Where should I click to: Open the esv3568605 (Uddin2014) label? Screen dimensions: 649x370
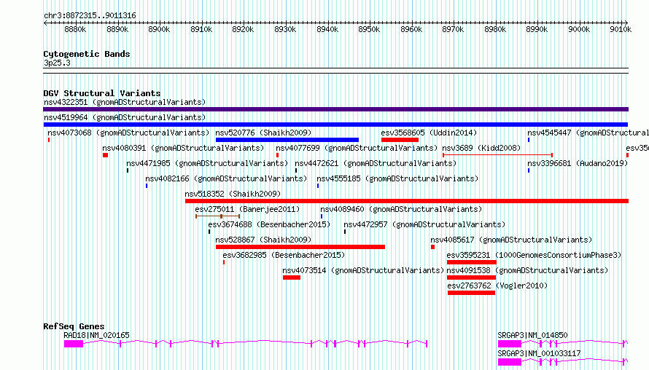[429, 133]
